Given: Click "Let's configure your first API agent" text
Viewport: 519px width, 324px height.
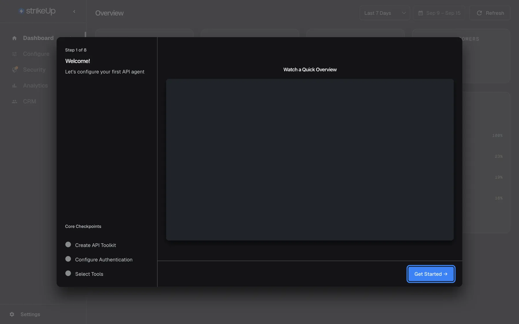Looking at the screenshot, I should 105,72.
